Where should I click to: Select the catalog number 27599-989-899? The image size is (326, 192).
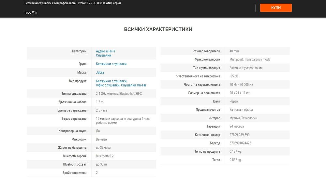pyautogui.click(x=239, y=135)
